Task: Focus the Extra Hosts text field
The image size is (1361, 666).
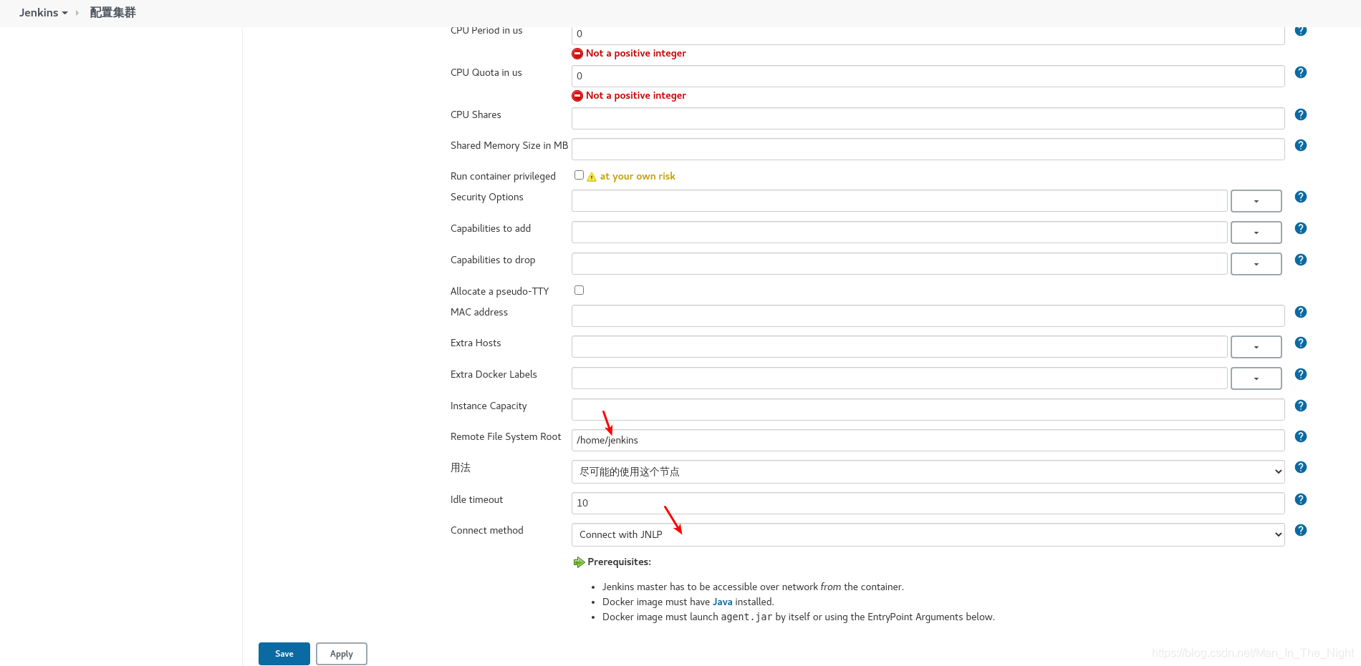Action: [899, 347]
